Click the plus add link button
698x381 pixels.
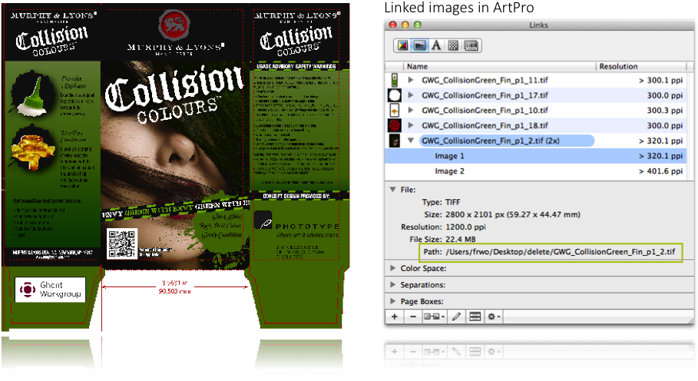pyautogui.click(x=395, y=316)
